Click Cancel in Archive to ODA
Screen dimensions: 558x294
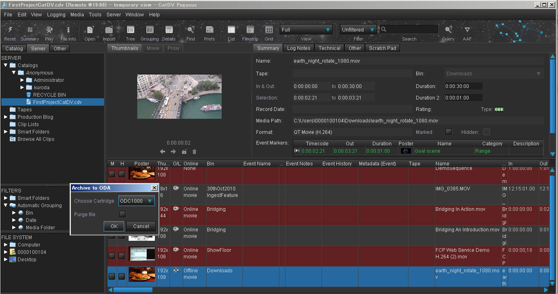tap(141, 226)
